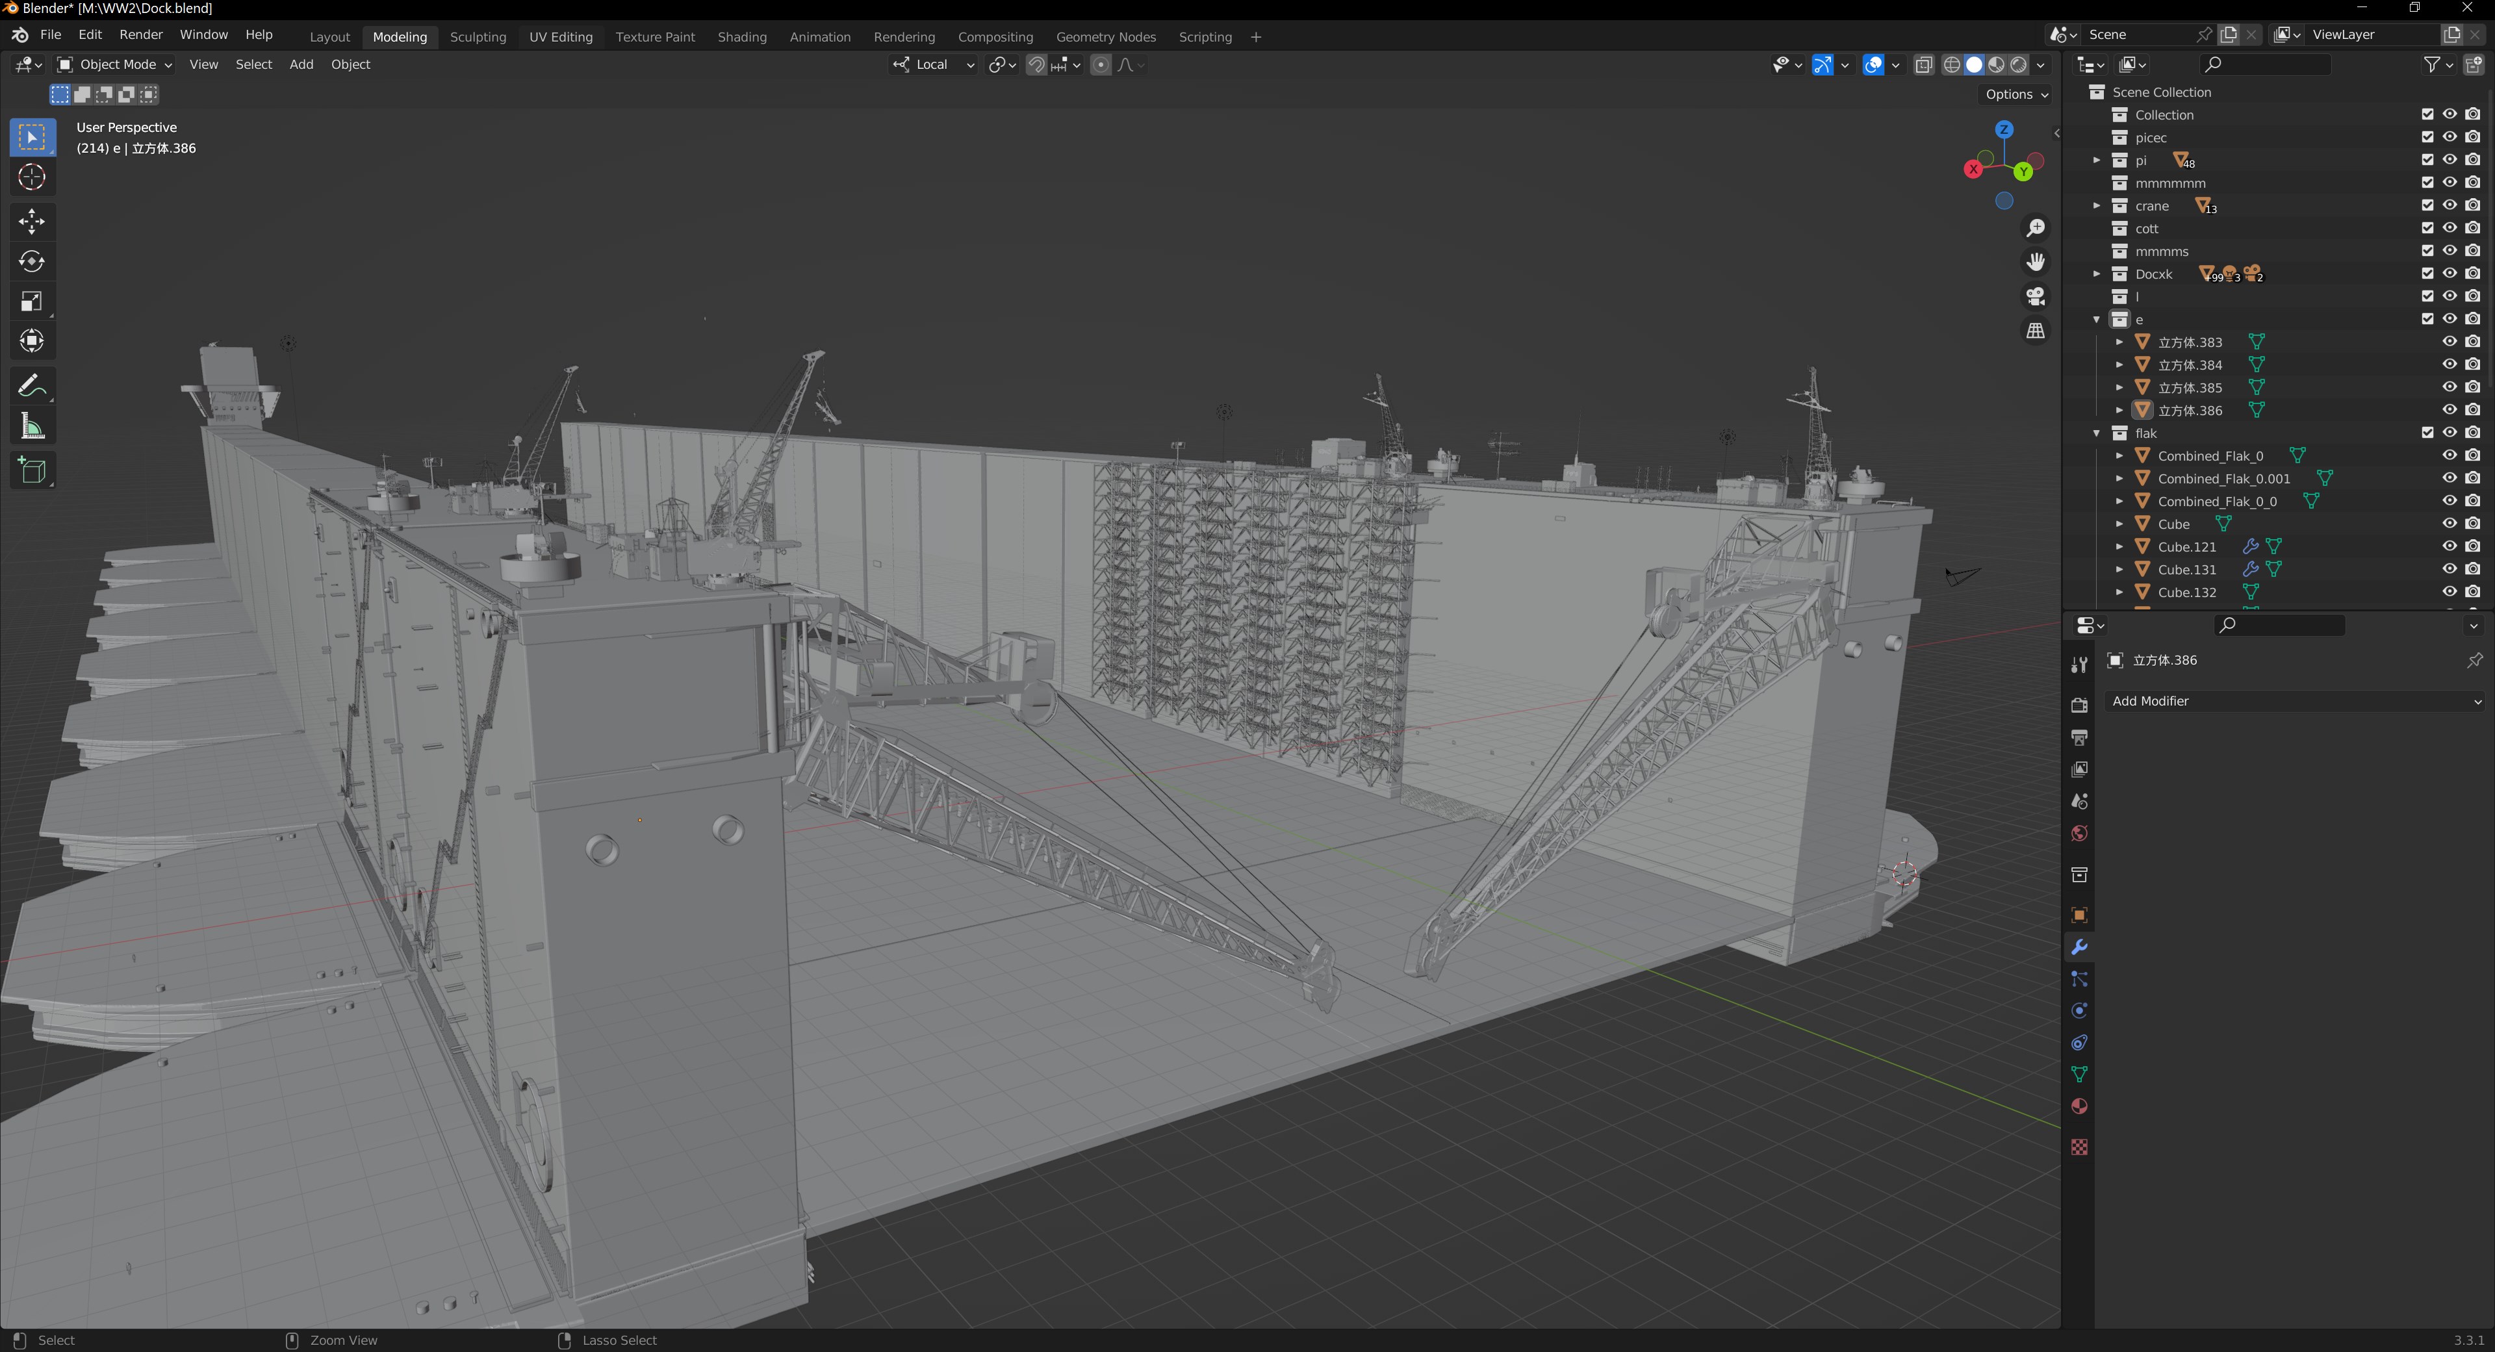Select the Annotate pencil tool

point(31,387)
